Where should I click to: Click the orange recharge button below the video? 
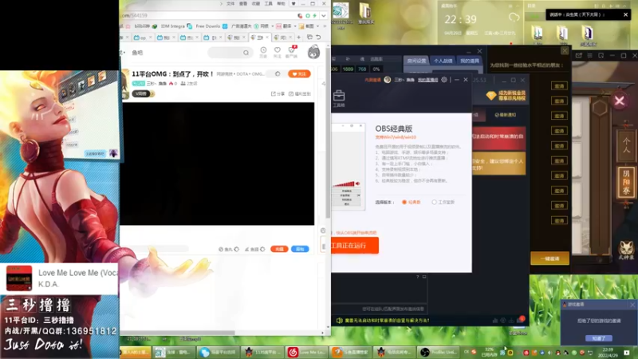[279, 249]
